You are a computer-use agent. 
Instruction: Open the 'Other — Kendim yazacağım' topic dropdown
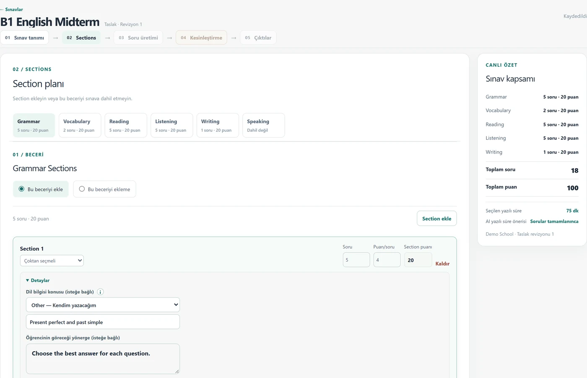[x=103, y=305]
